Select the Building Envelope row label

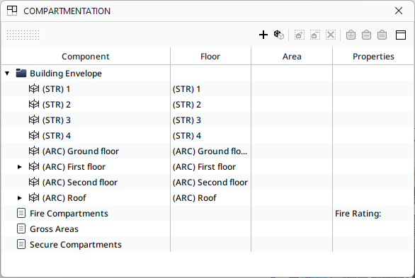pos(66,74)
